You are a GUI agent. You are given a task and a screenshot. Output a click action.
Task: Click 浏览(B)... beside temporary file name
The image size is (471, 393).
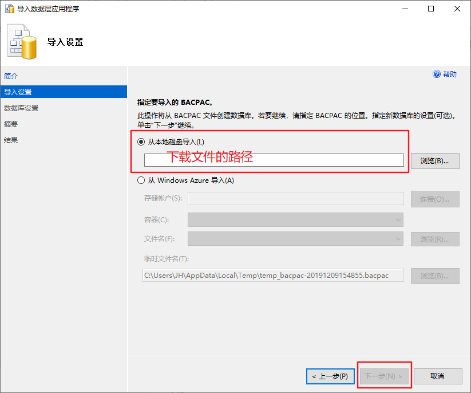[x=435, y=276]
